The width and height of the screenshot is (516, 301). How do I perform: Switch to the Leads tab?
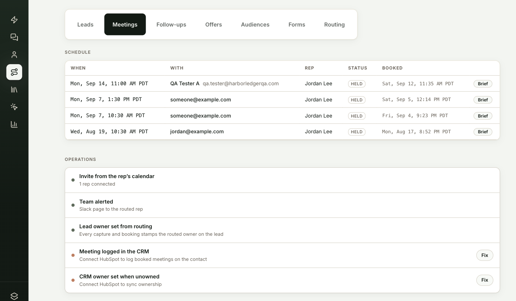tap(85, 24)
